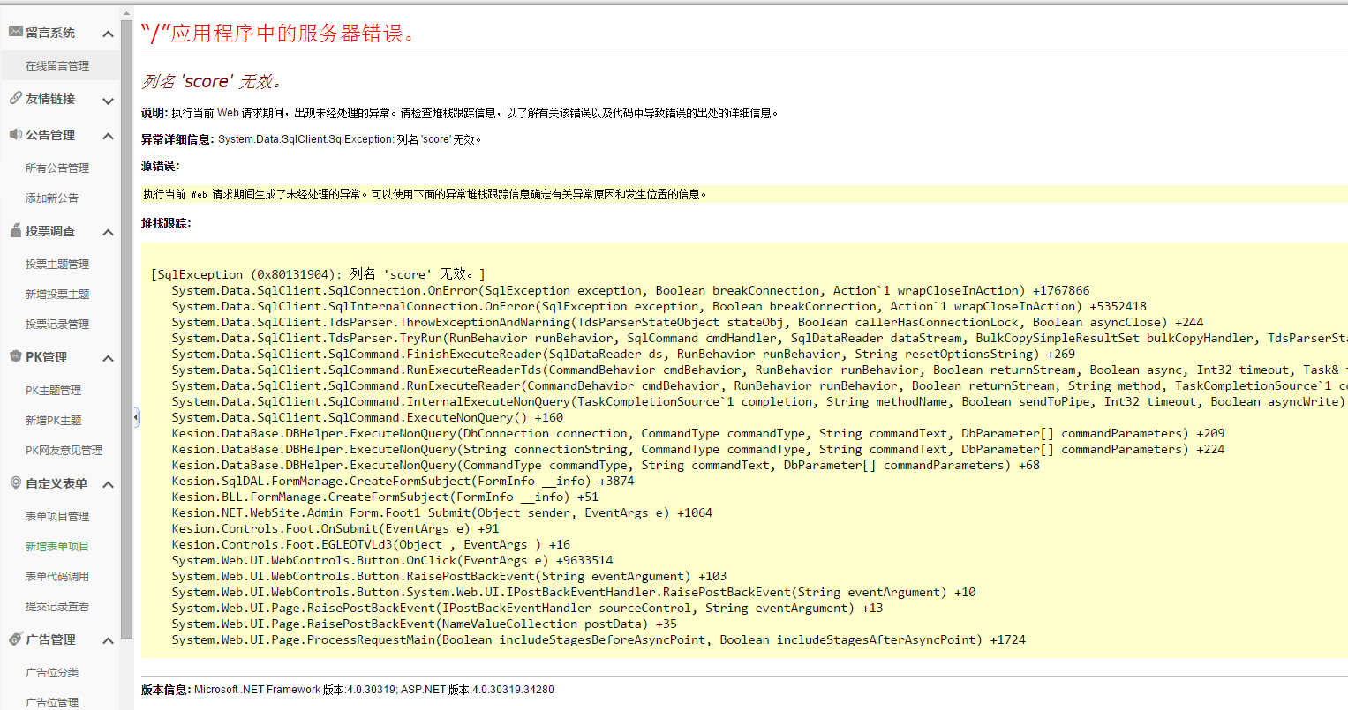The image size is (1348, 710).
Task: Click the PK管理 section heading
Action: coord(46,357)
